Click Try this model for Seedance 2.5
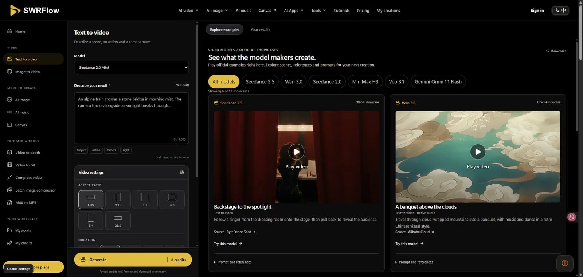 (x=228, y=244)
